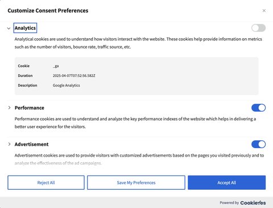Expand the Performance section chevron
Screen dimensions: 273x208
pyautogui.click(x=9, y=108)
